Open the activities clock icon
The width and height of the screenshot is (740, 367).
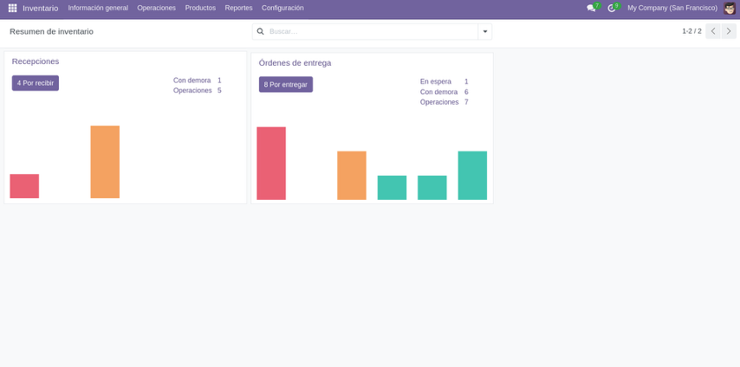(611, 8)
